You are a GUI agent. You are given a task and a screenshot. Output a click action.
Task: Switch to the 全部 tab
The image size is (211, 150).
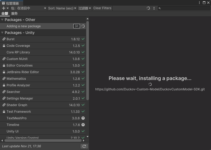point(5,14)
